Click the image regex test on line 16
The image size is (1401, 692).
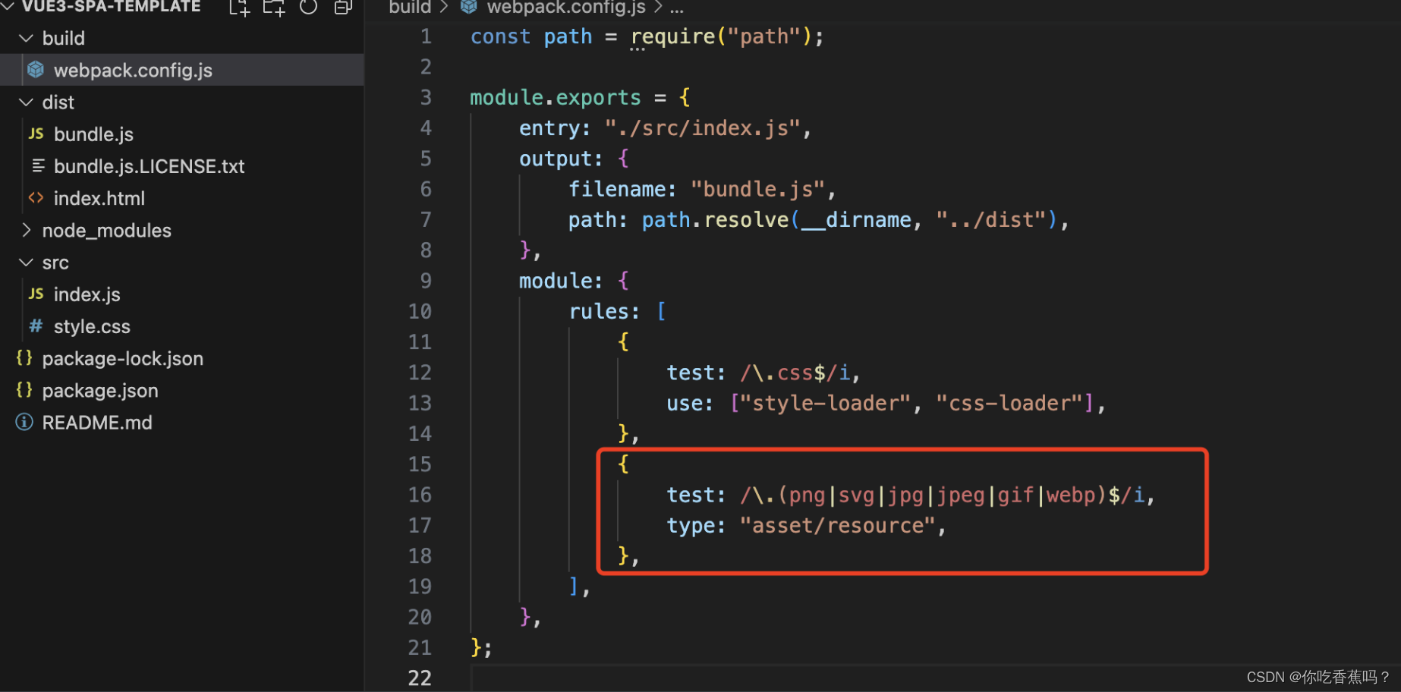coord(943,495)
